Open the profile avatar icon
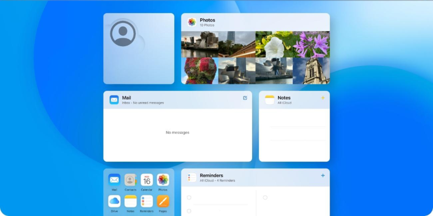The height and width of the screenshot is (216, 433). 123,33
